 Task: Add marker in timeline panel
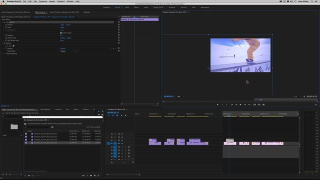[x=121, y=115]
